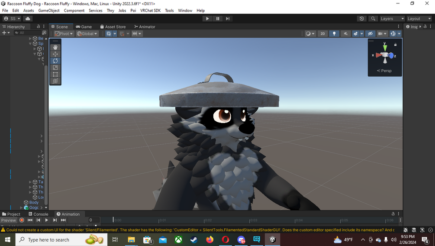
Task: Expand the Ta object in Hierarchy
Action: [x=30, y=182]
